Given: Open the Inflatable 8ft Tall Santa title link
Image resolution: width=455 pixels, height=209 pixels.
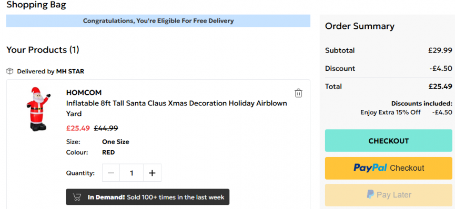Looking at the screenshot, I should click(x=176, y=108).
